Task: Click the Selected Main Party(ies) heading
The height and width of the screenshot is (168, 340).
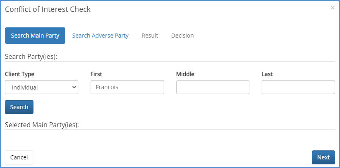Action: (42, 125)
